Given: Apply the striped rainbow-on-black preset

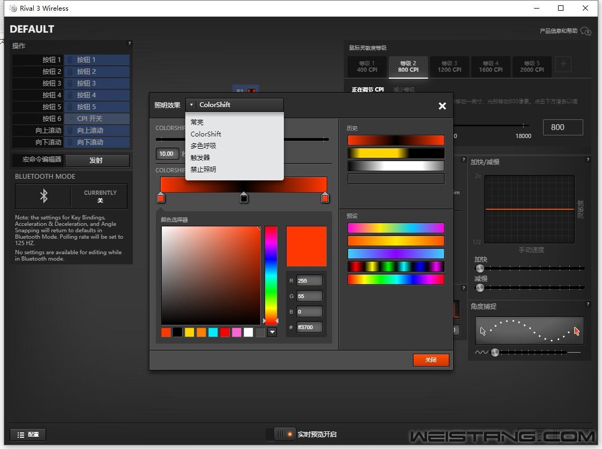Looking at the screenshot, I should (396, 267).
